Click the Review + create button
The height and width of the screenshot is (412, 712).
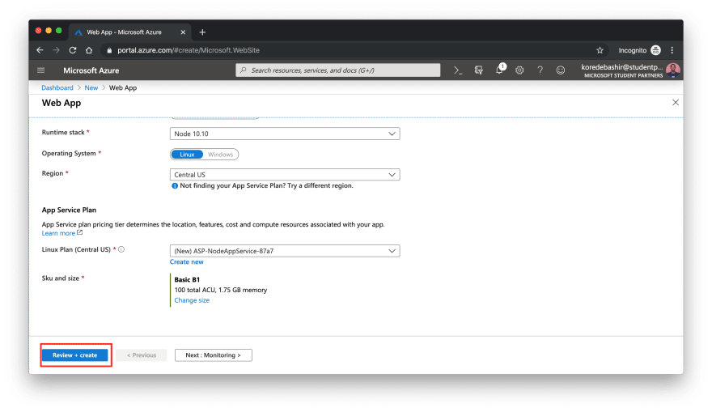75,355
